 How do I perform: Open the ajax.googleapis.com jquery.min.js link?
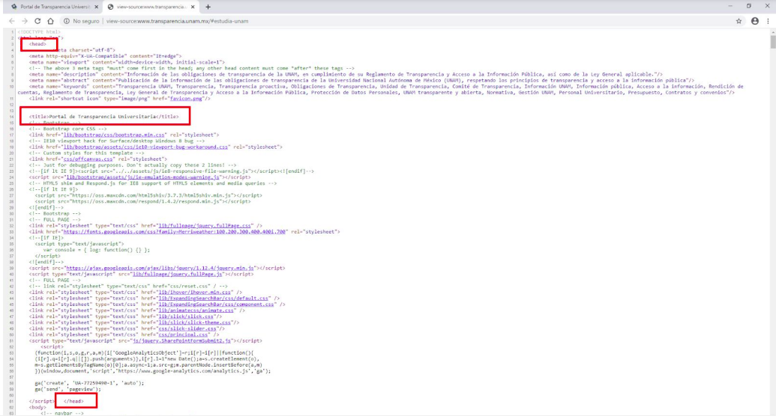click(x=160, y=269)
